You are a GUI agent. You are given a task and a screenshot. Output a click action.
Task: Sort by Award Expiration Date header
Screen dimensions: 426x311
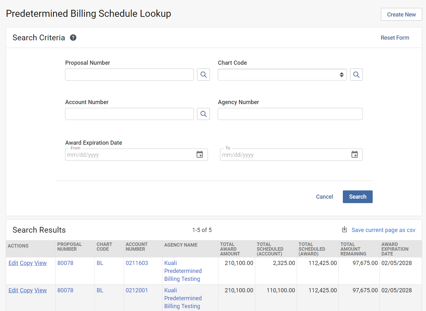[395, 249]
